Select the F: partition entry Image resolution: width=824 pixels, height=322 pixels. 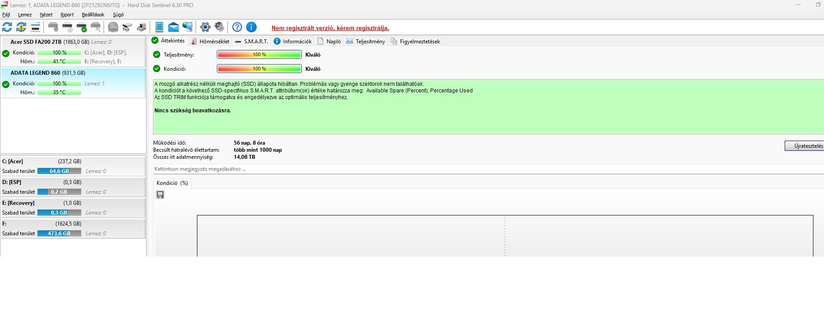[x=73, y=229]
